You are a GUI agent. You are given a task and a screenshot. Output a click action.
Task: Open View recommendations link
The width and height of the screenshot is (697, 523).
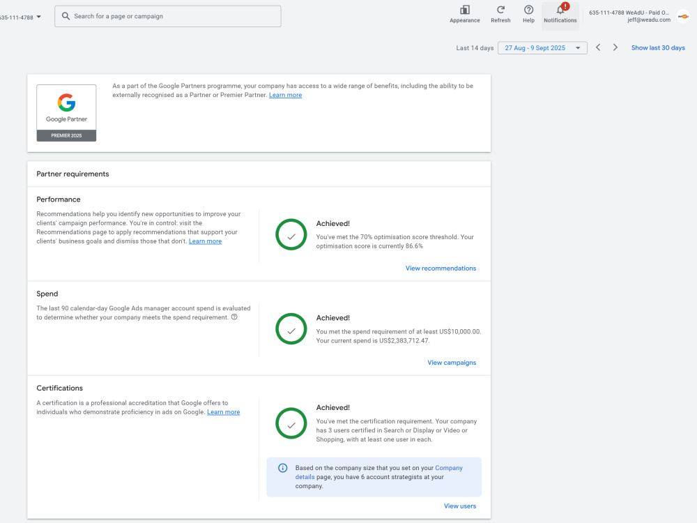(x=441, y=268)
